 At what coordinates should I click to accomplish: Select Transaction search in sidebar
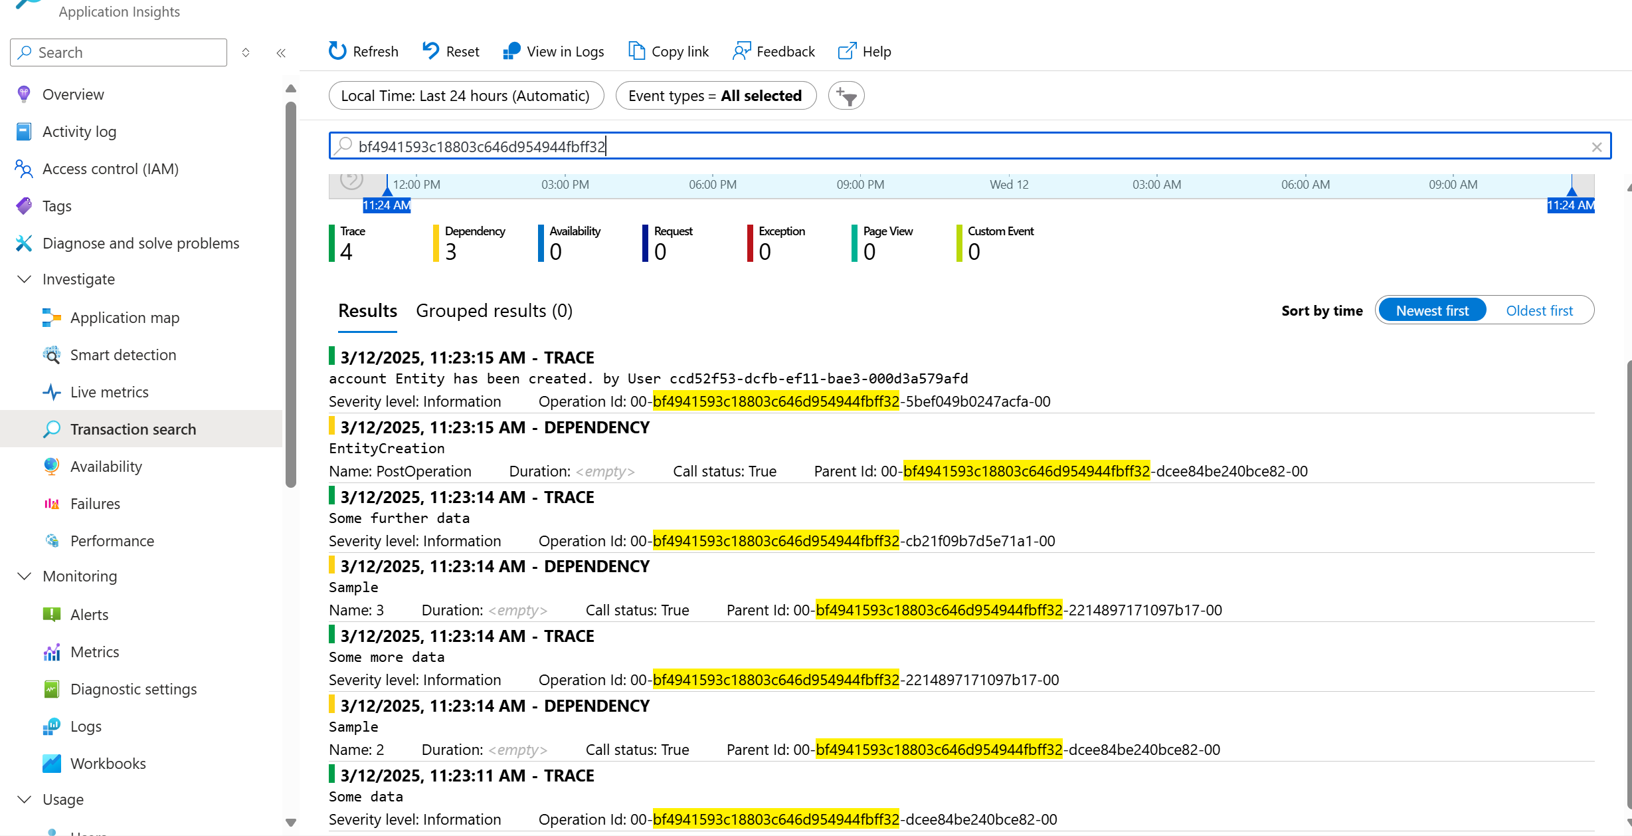pyautogui.click(x=141, y=429)
